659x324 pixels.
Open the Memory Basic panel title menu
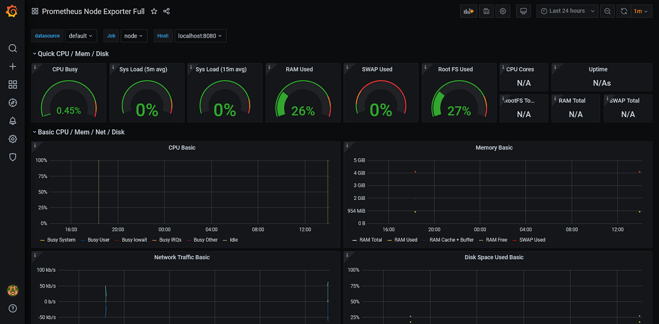coord(494,148)
